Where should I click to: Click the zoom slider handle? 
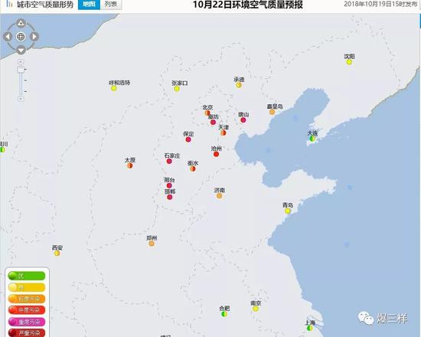click(x=21, y=70)
